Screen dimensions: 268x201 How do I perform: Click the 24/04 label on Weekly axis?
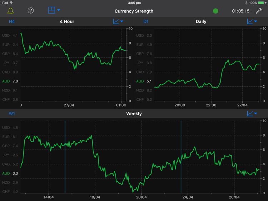pyautogui.click(x=188, y=197)
